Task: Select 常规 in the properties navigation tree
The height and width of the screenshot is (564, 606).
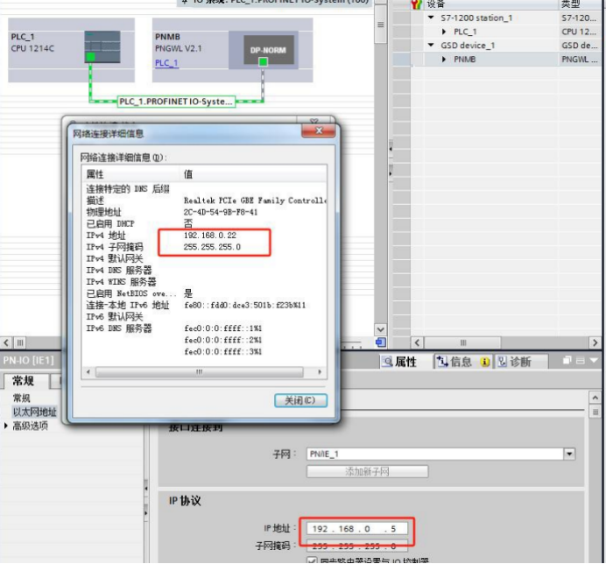Action: coord(22,398)
